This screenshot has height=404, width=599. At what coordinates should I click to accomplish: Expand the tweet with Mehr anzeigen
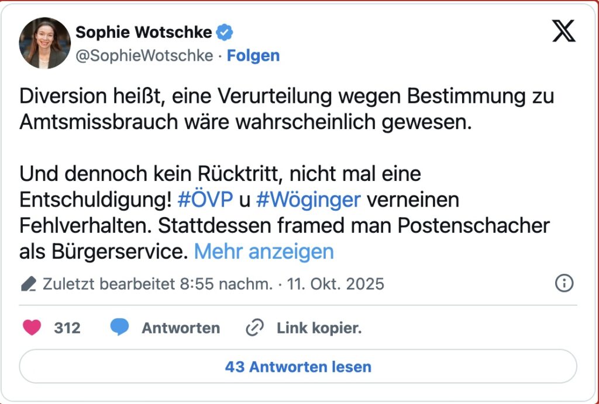264,252
